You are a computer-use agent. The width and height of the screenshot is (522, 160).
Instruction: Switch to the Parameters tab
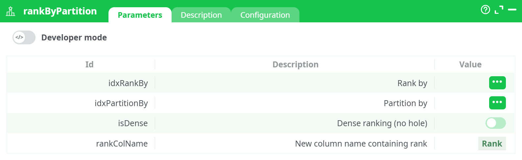(140, 15)
